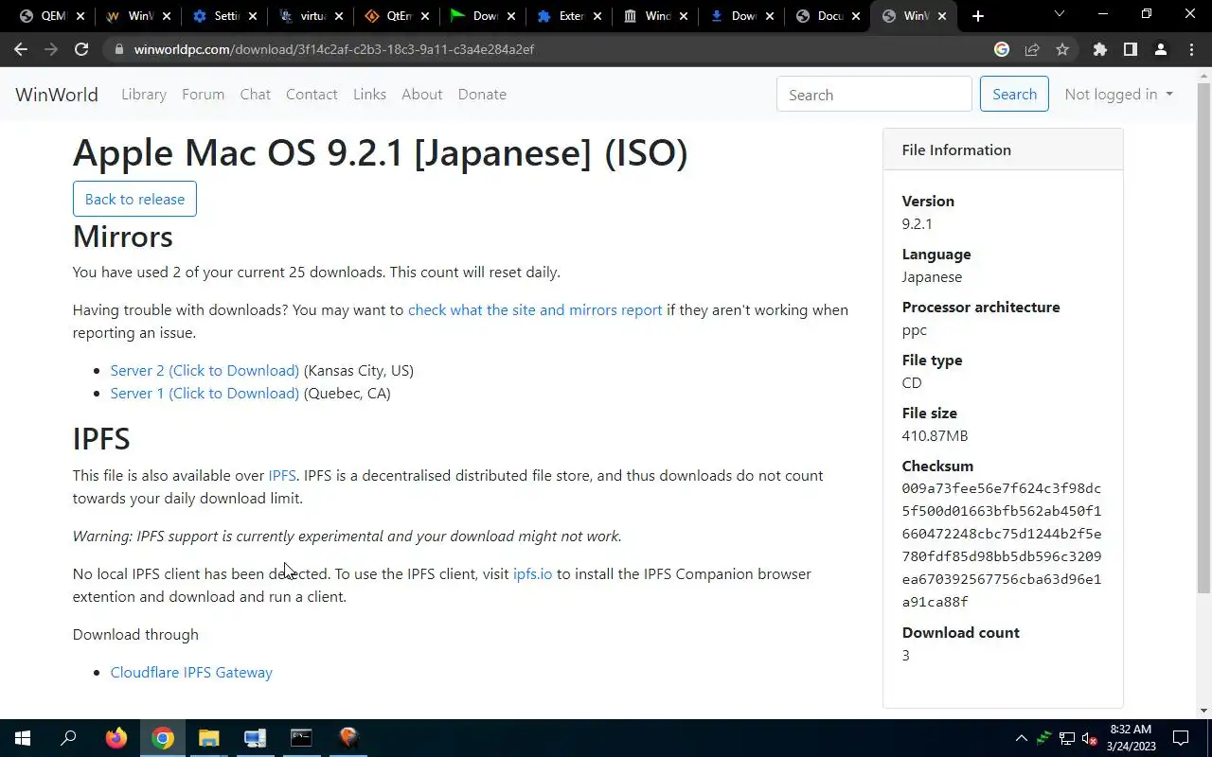Open the tab search dropdown arrow
The width and height of the screenshot is (1212, 757).
[x=1059, y=14]
